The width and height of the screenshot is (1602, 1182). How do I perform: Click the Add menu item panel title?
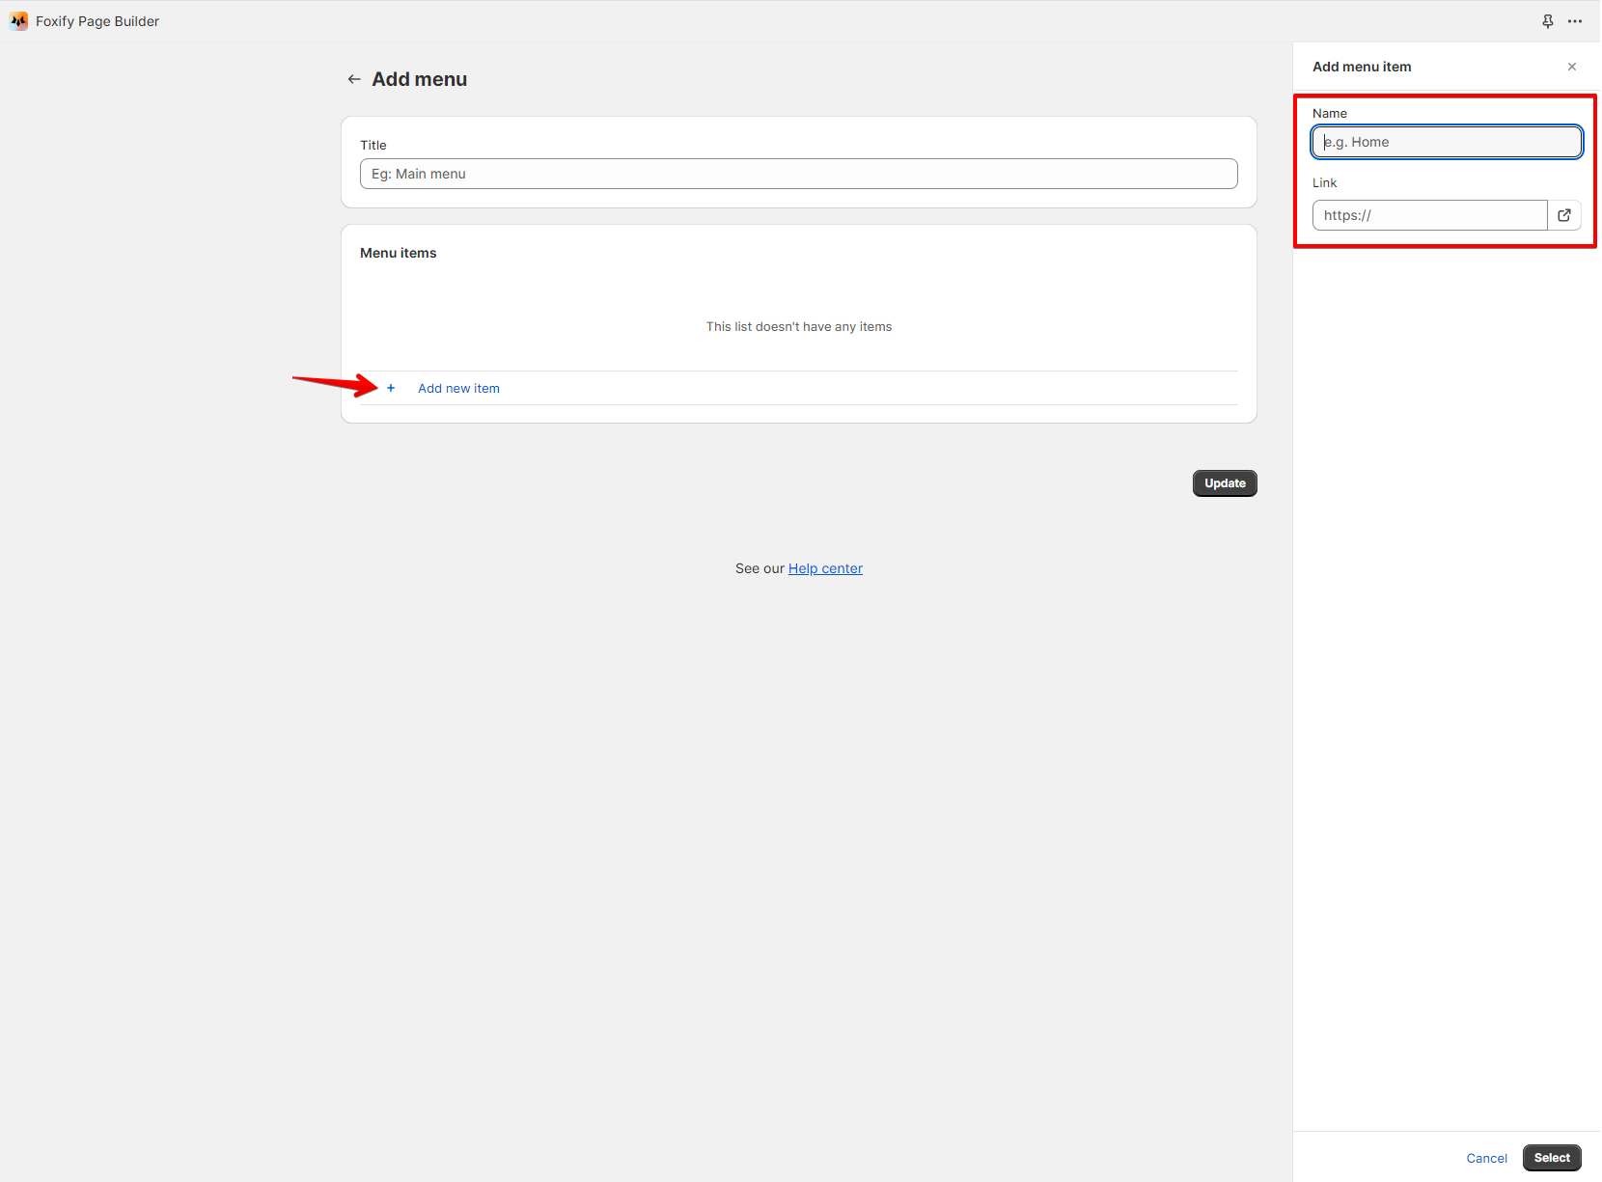click(x=1362, y=67)
